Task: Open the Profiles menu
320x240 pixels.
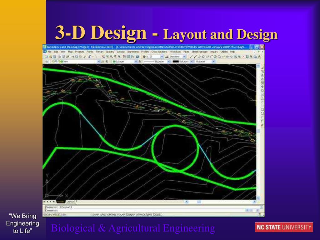Action: click(x=145, y=52)
